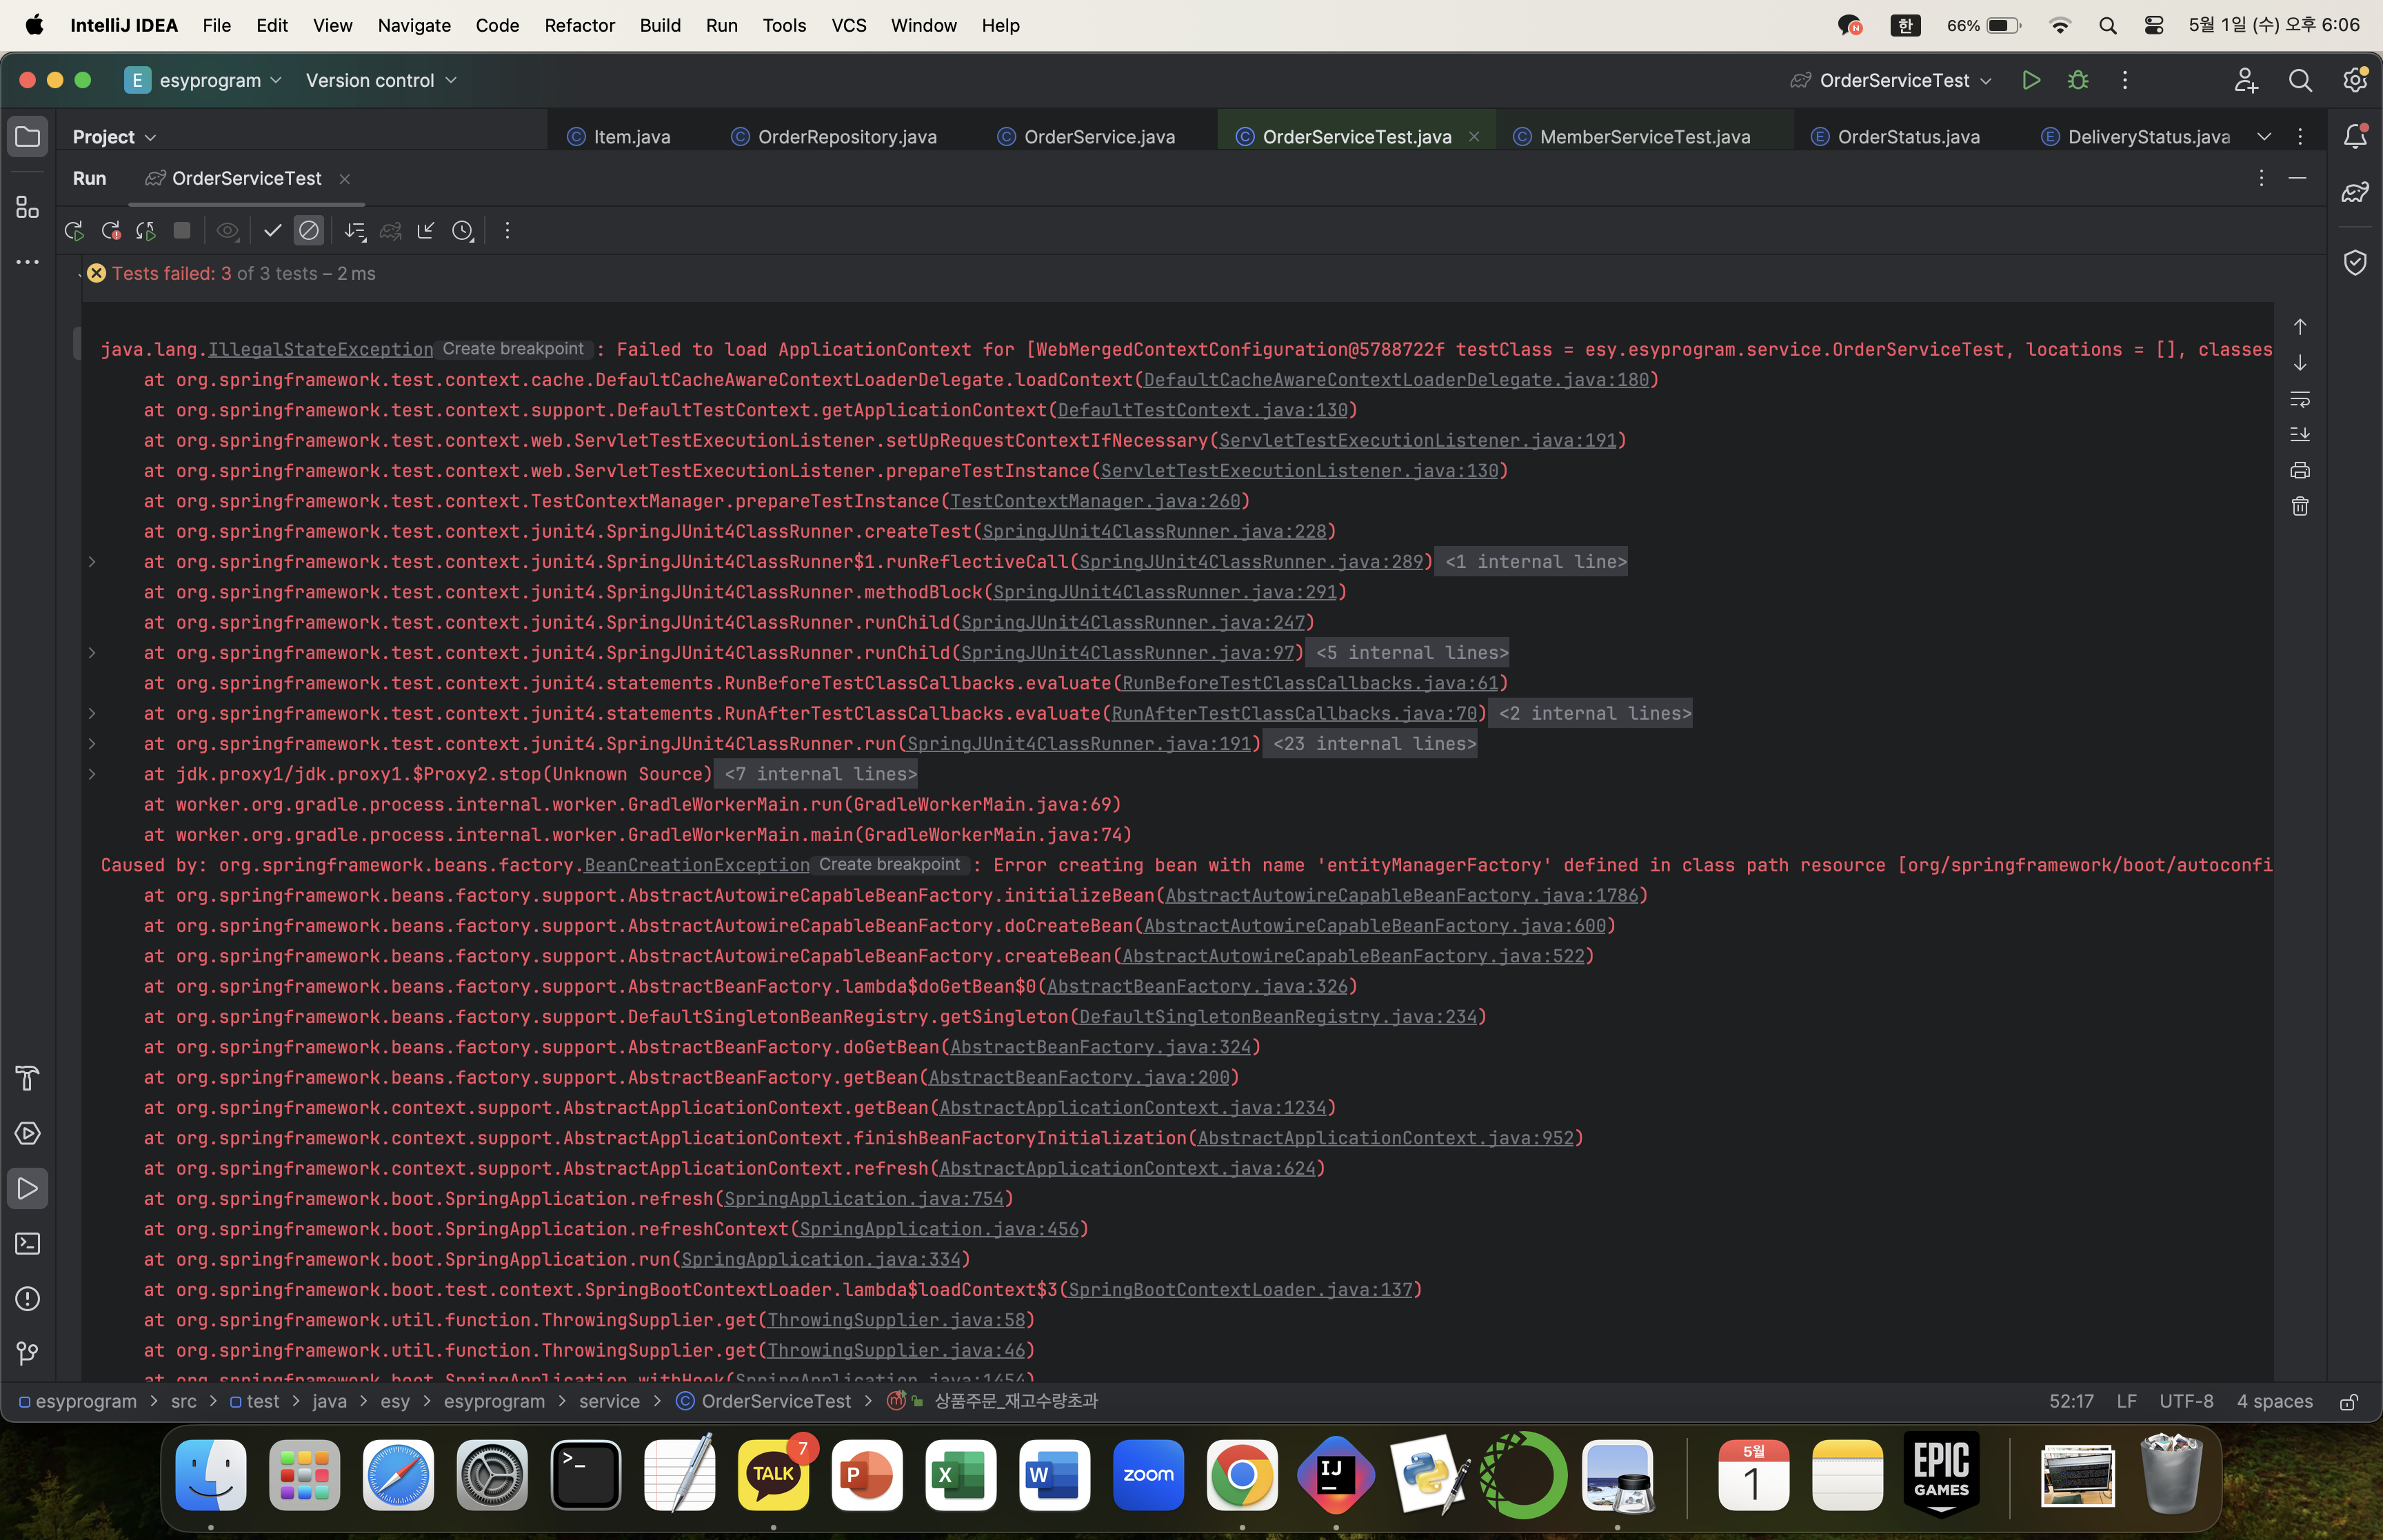
Task: Open the Navigate menu
Action: (414, 25)
